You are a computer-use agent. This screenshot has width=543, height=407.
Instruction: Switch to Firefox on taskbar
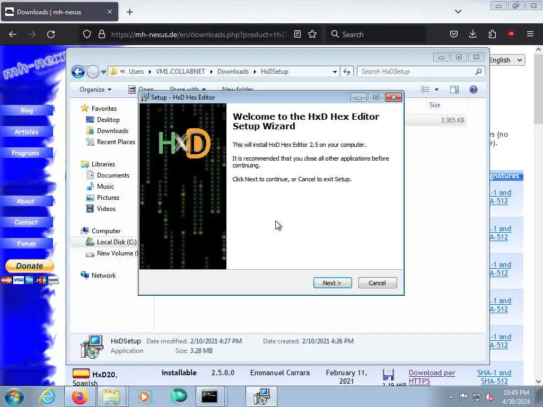pos(80,396)
